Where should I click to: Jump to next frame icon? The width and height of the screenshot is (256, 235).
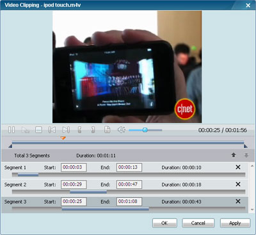[66, 129]
